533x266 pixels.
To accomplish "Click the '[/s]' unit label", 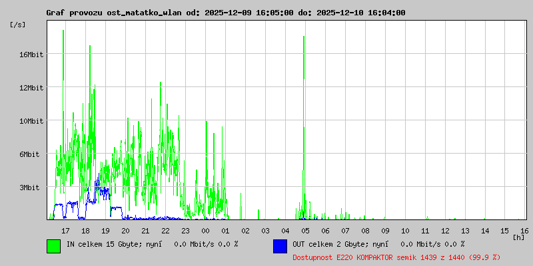I will click(18, 25).
